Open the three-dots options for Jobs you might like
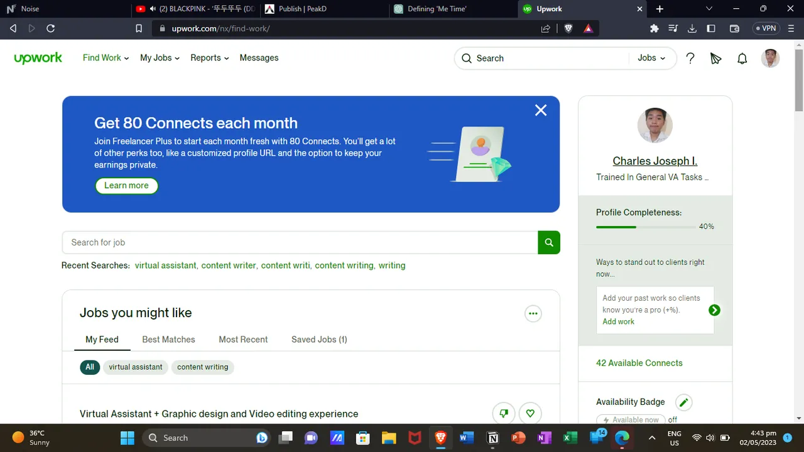The width and height of the screenshot is (804, 452). [x=533, y=313]
